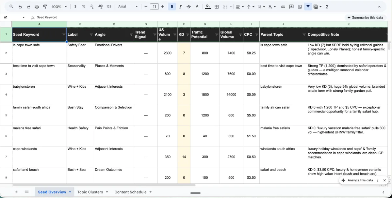This screenshot has width=392, height=198.
Task: Open Content Schedule tab options arrow
Action: click(x=150, y=192)
